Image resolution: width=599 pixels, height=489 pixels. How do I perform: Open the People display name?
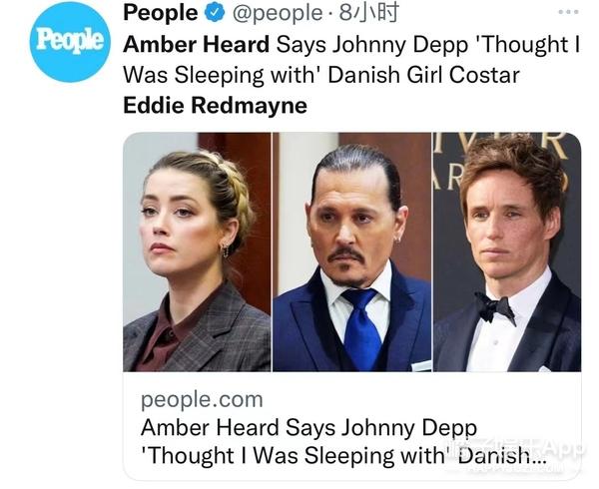tap(161, 13)
